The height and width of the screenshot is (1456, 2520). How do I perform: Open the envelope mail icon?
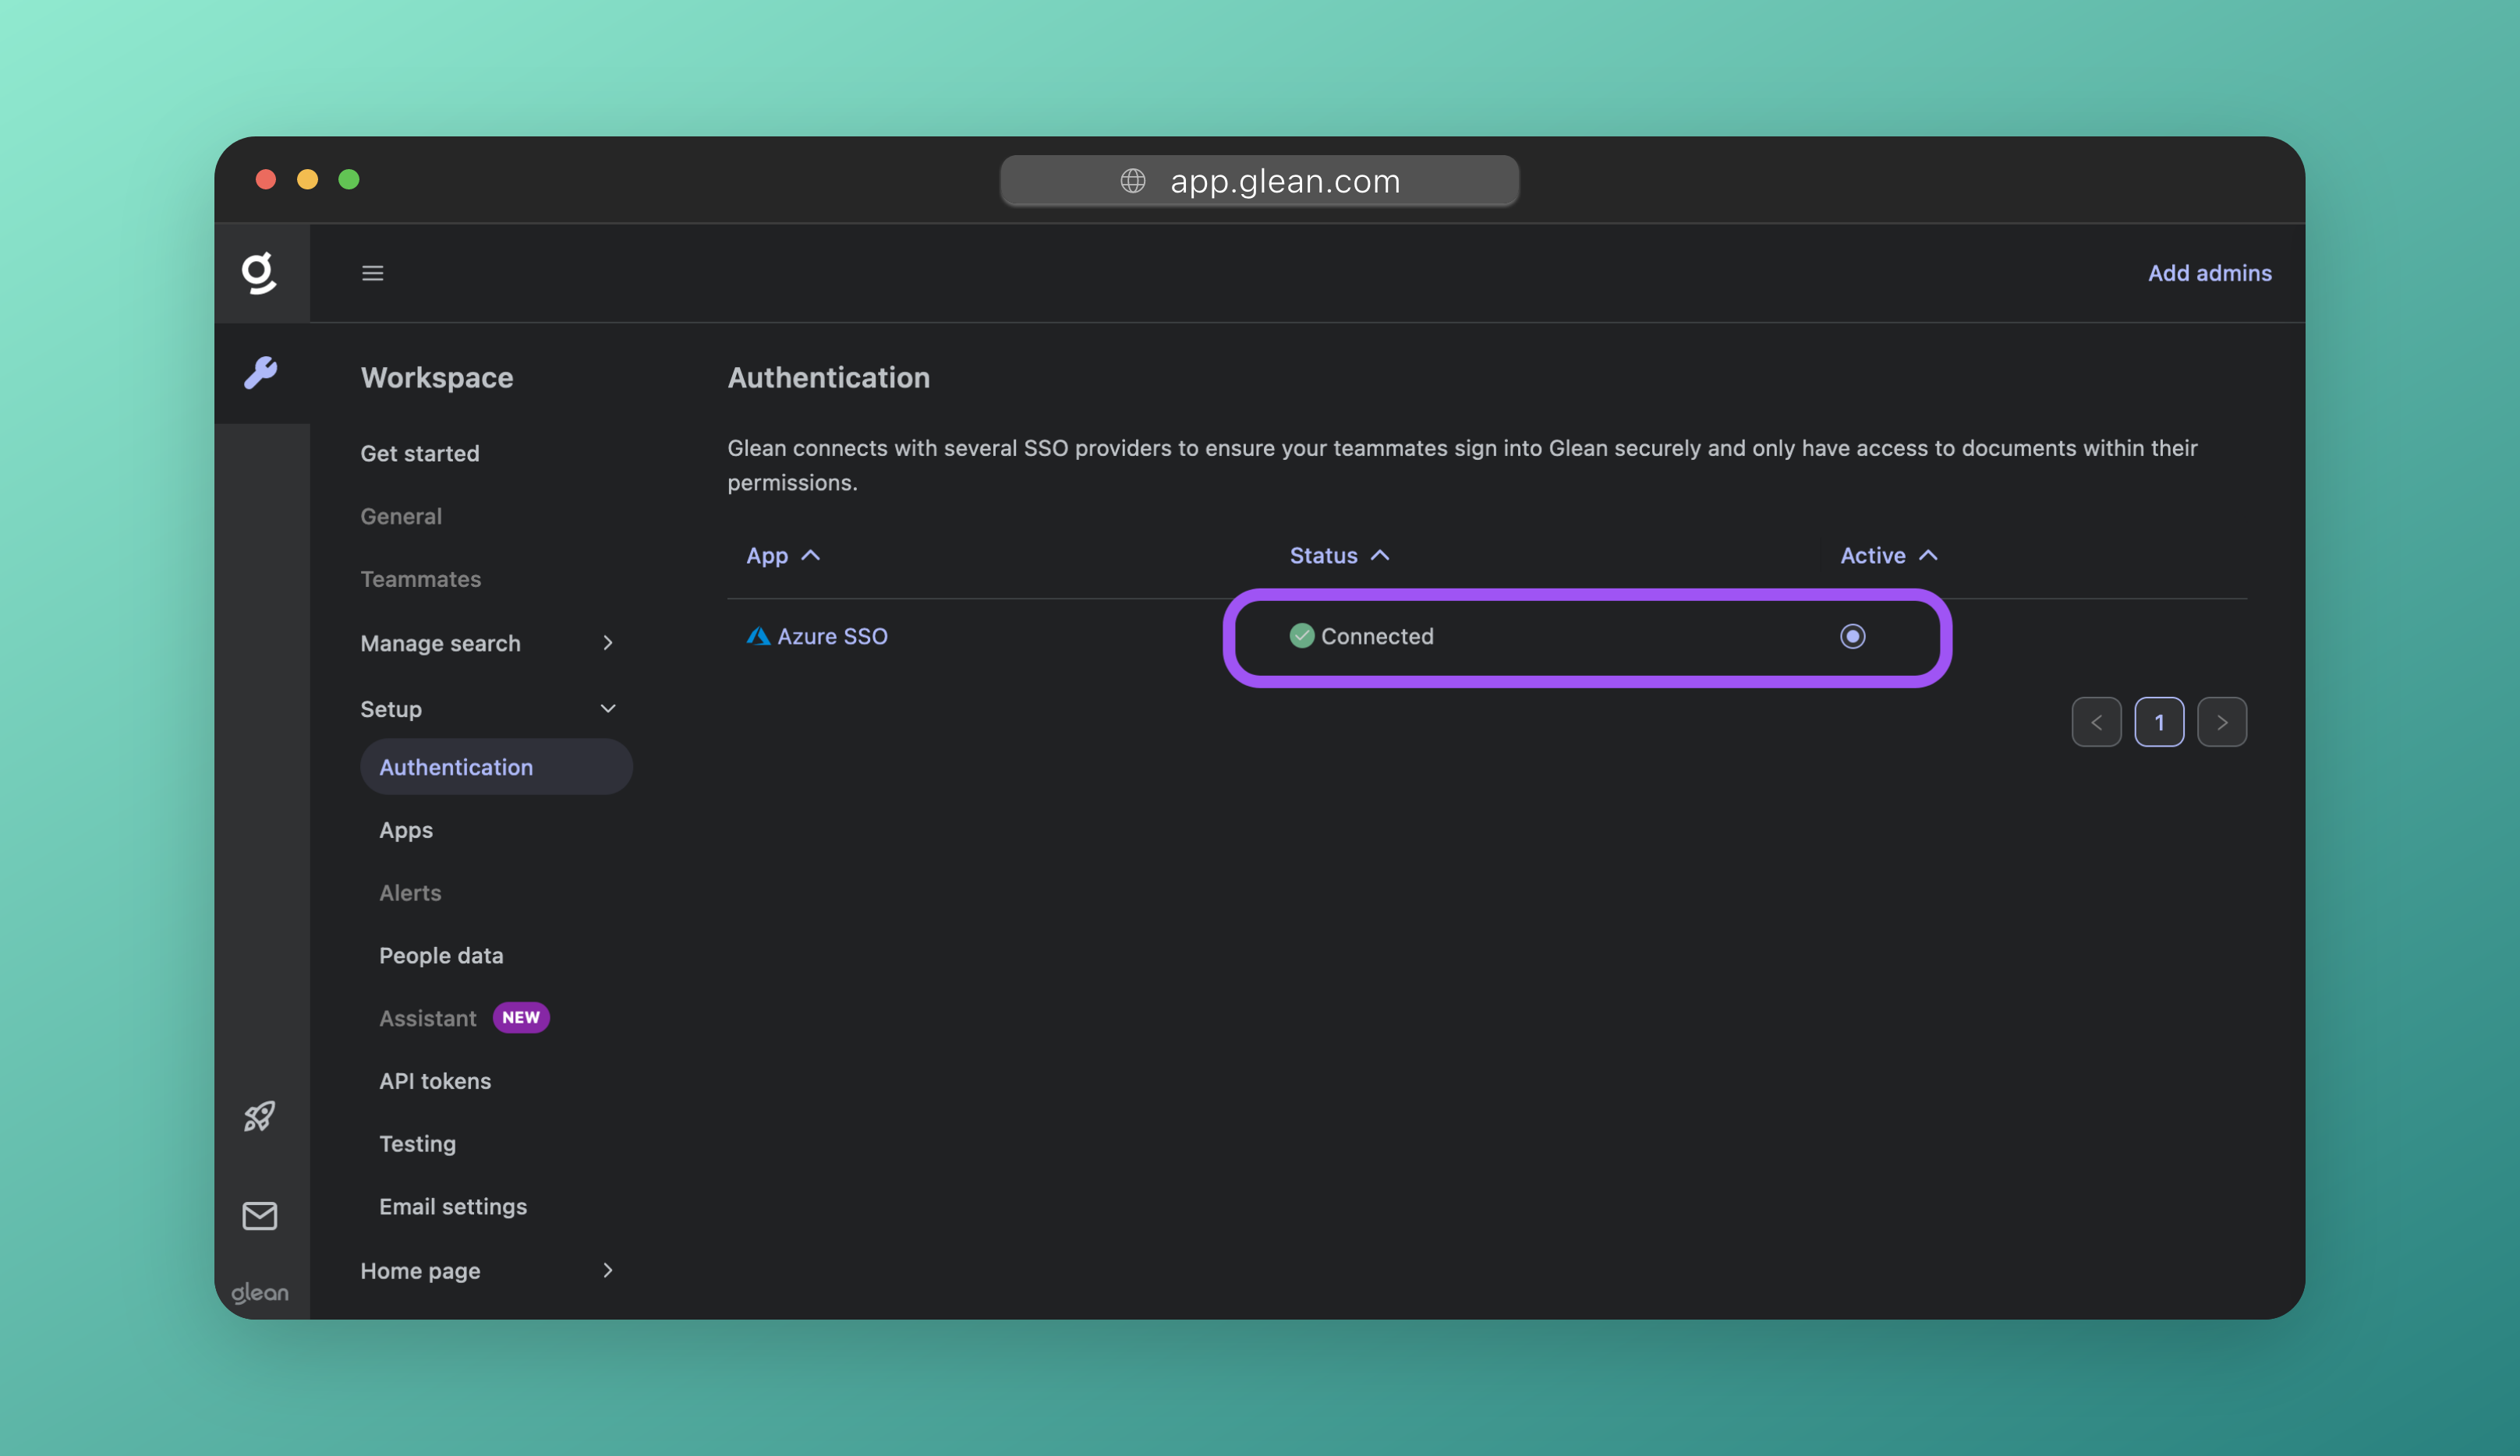coord(260,1216)
